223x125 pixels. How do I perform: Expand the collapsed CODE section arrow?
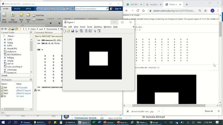click(x=59, y=23)
